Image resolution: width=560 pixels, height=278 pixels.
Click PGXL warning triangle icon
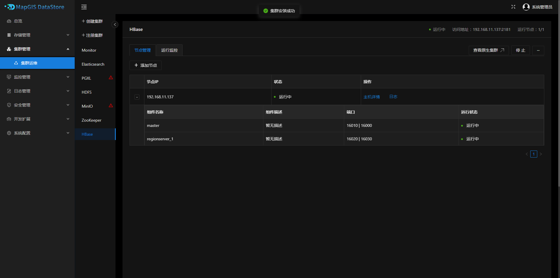click(x=111, y=78)
